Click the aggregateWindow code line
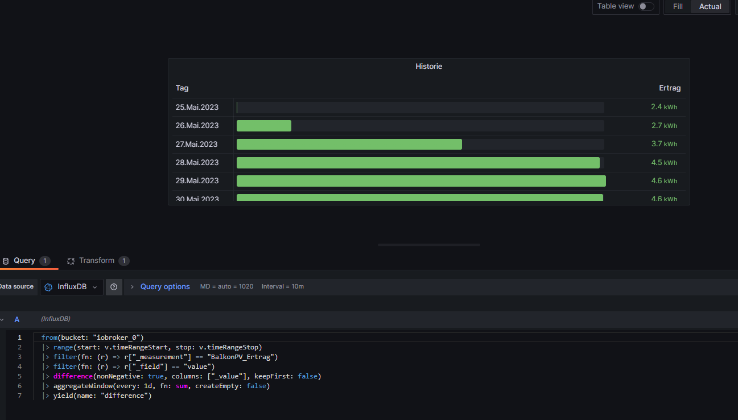Screen dimensions: 738x420 click(x=156, y=386)
